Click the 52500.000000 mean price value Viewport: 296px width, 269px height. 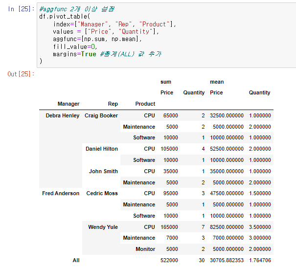[227, 149]
